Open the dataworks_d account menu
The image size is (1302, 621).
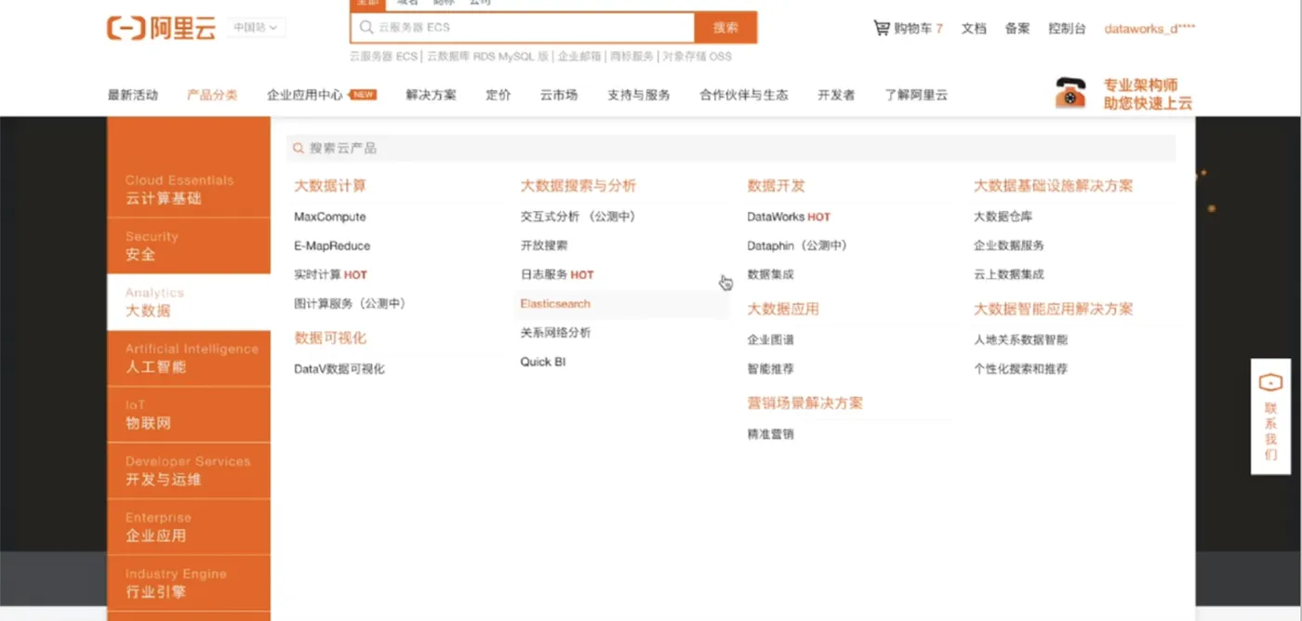pos(1149,29)
